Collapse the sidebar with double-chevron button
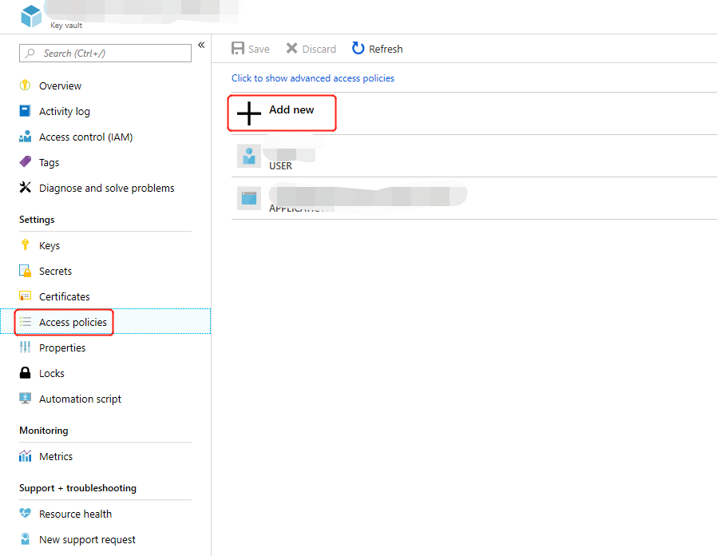Image resolution: width=717 pixels, height=556 pixels. pyautogui.click(x=201, y=45)
